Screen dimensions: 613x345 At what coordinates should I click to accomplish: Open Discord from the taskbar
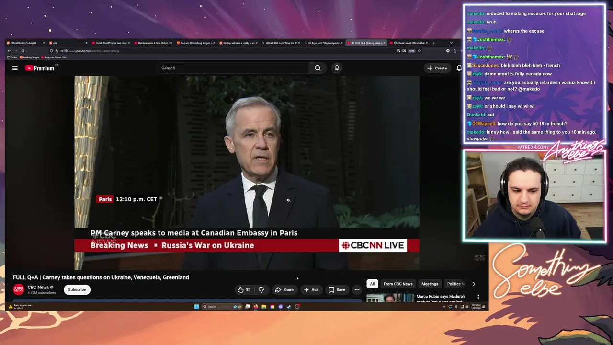pos(281,307)
